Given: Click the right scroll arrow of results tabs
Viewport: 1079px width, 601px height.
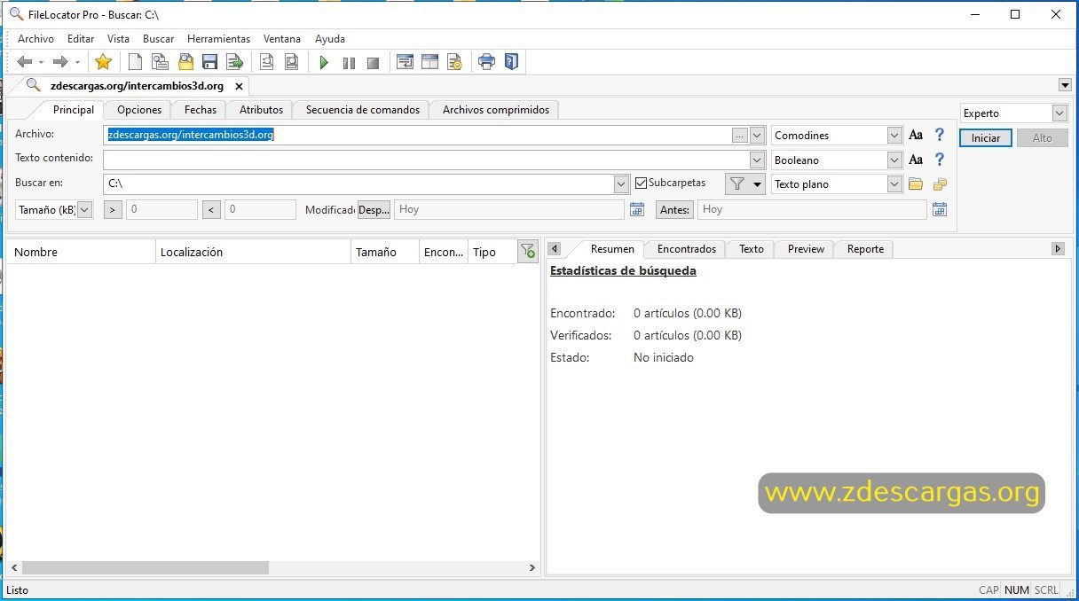Looking at the screenshot, I should (1058, 249).
